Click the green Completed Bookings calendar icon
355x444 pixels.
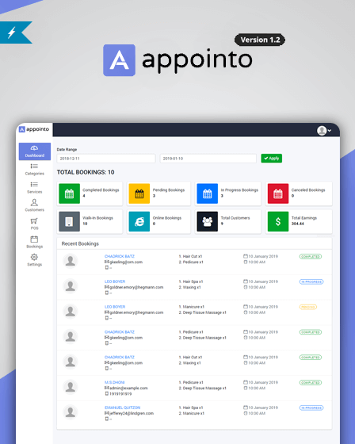(x=70, y=193)
